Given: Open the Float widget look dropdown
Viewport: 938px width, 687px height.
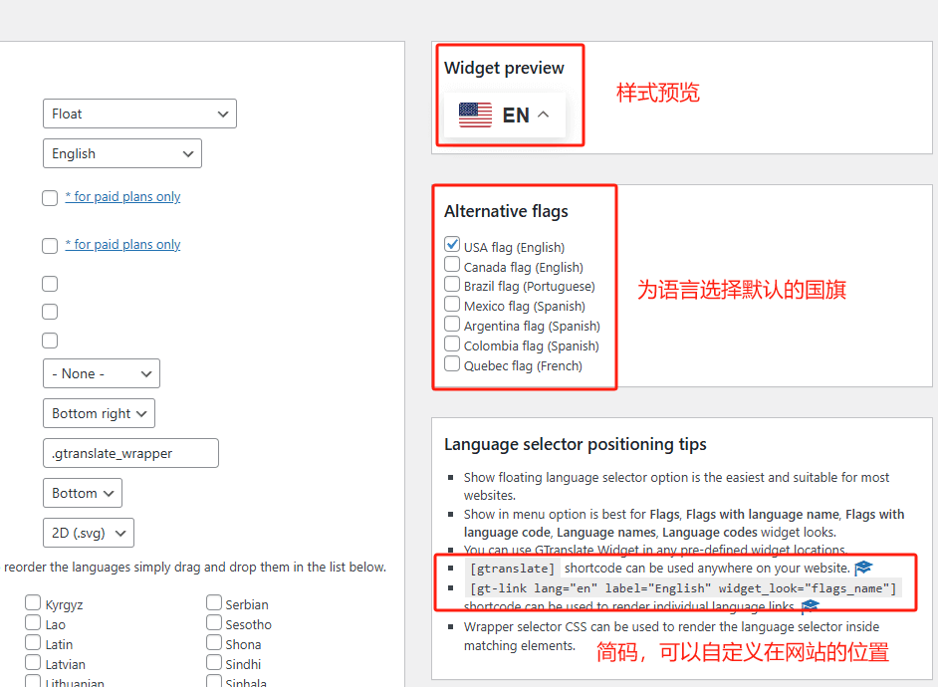Looking at the screenshot, I should point(139,114).
